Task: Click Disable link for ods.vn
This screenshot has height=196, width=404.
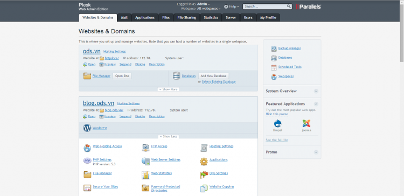Action: tap(140, 65)
